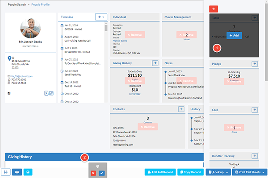Add a new Pledge with plus icon

point(255,64)
